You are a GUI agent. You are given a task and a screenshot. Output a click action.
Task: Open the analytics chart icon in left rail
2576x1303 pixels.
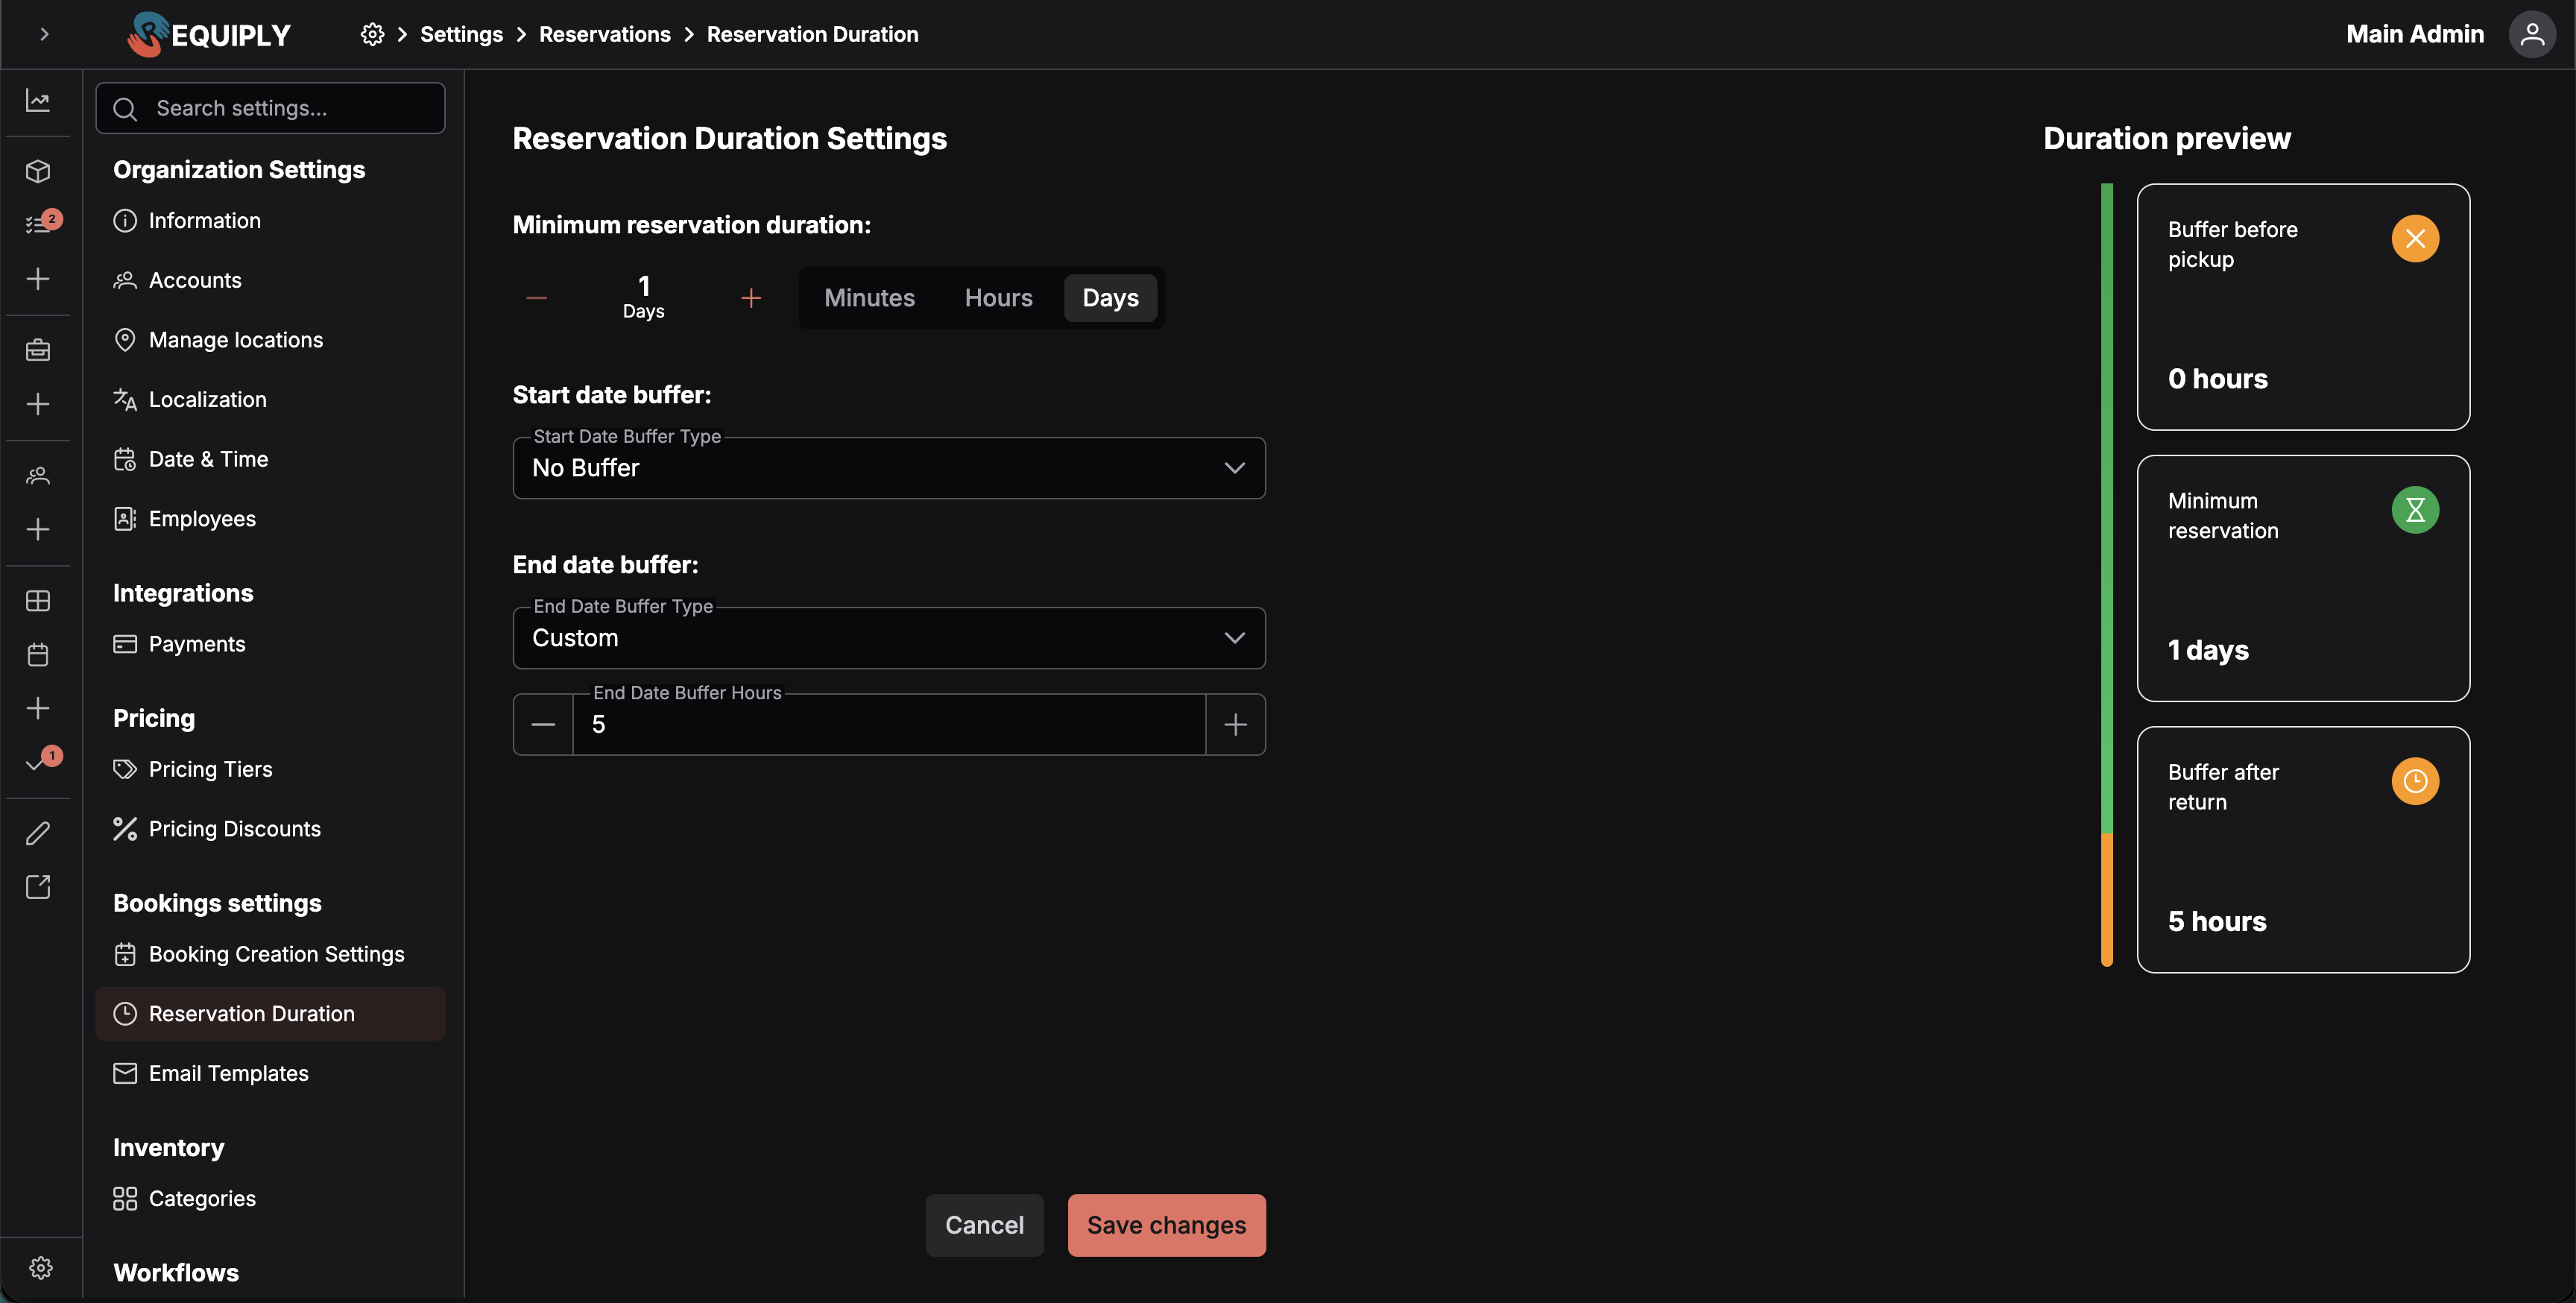click(x=38, y=100)
